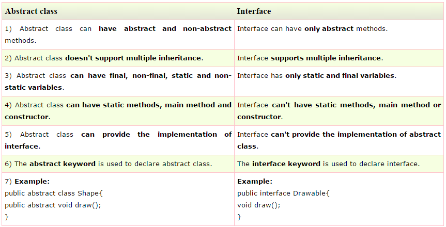Click the abstract class static methods cell
This screenshot has height=227, width=446.
pyautogui.click(x=118, y=110)
